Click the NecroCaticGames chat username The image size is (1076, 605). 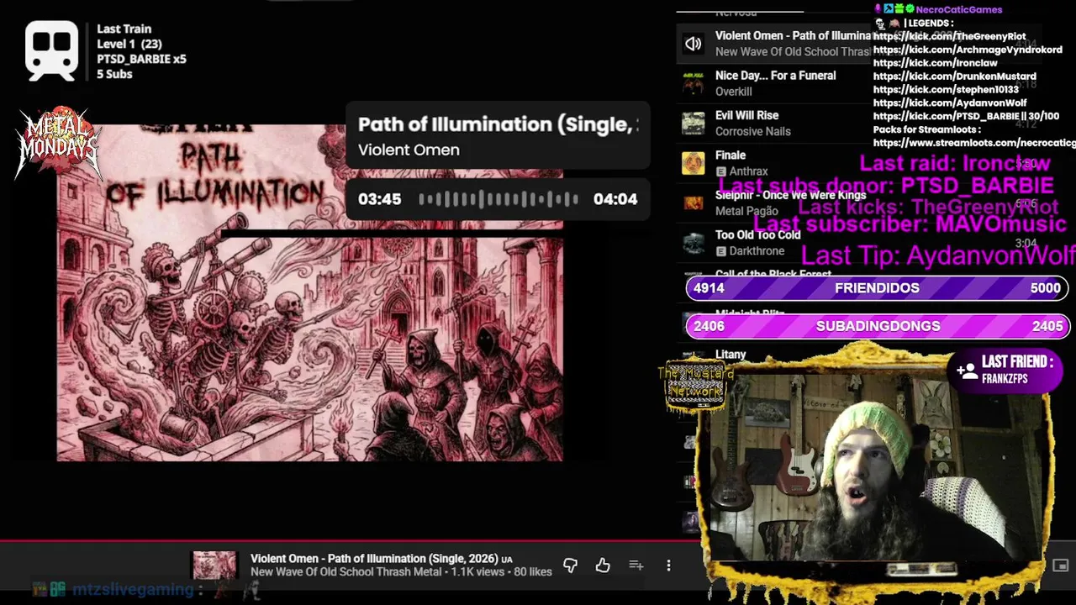(x=958, y=10)
